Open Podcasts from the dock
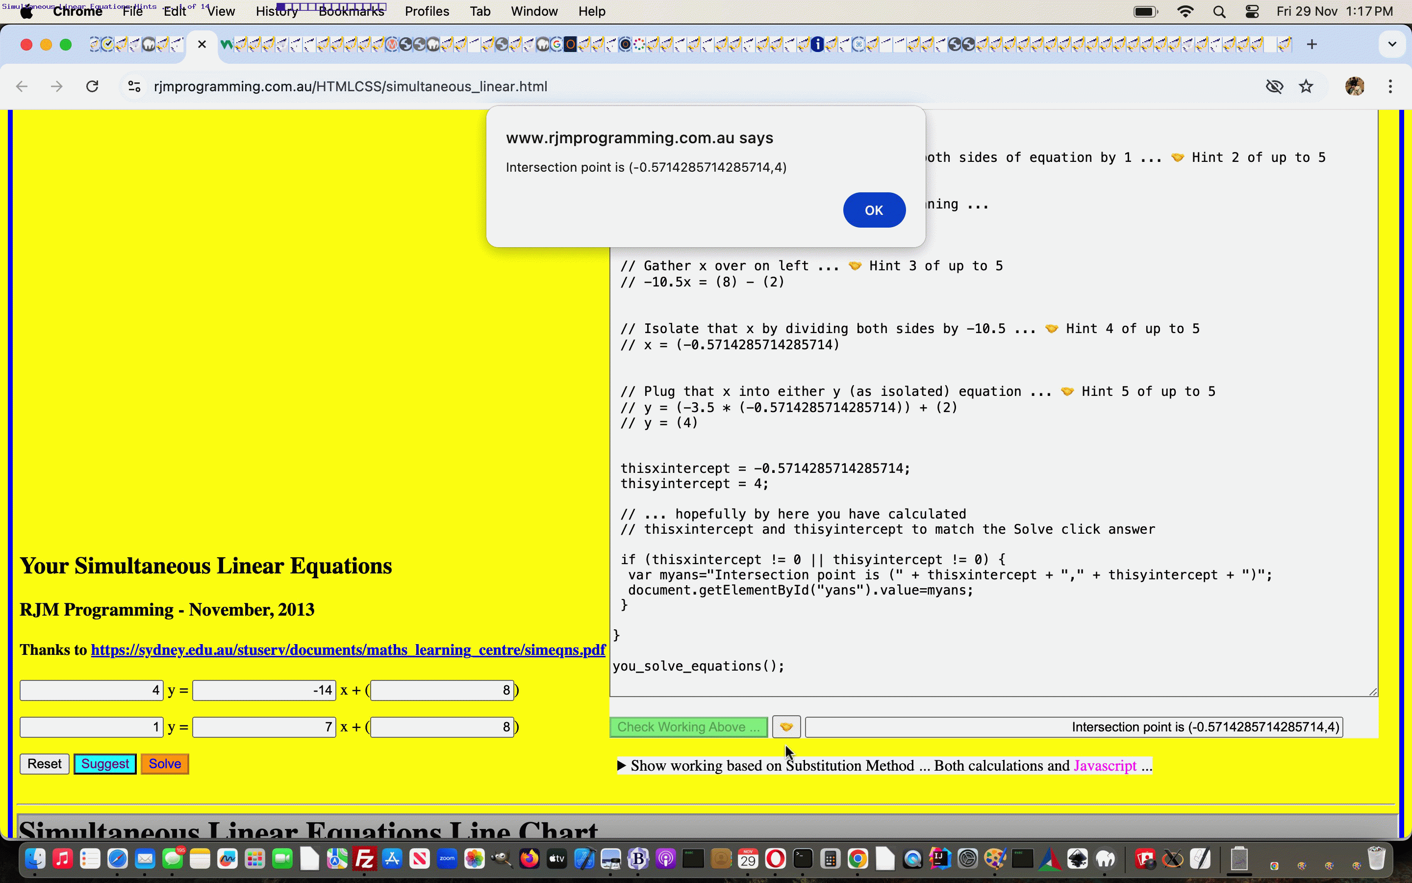 666,858
